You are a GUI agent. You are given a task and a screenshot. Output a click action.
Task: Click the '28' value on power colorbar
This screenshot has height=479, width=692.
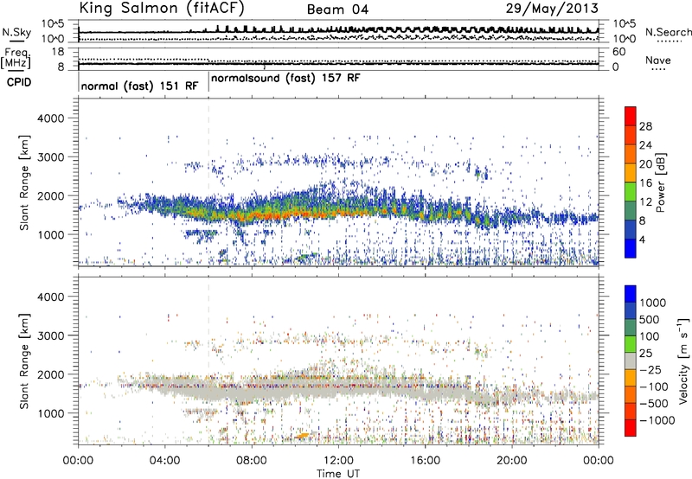645,126
